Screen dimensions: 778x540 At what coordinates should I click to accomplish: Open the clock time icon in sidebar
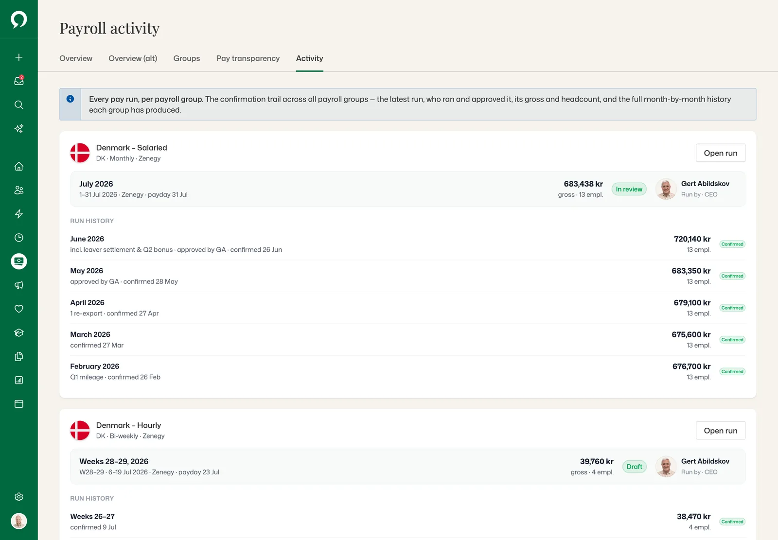click(x=19, y=238)
